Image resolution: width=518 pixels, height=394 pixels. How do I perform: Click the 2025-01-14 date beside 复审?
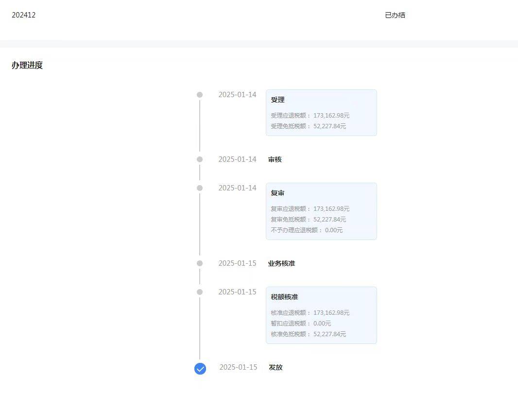pyautogui.click(x=237, y=188)
